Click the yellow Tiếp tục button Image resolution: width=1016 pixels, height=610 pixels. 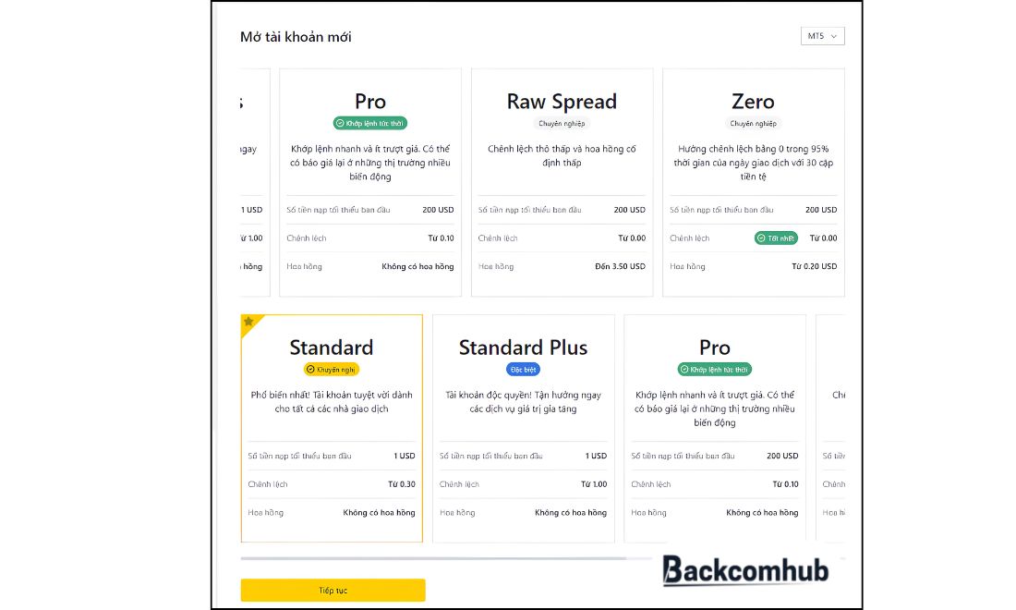pyautogui.click(x=333, y=590)
